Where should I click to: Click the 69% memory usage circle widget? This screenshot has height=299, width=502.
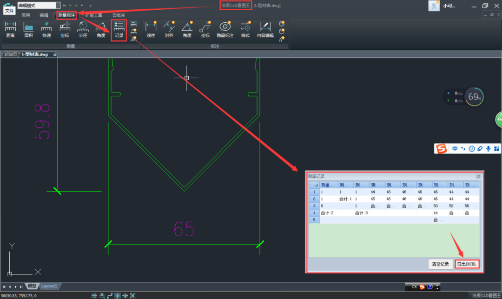tap(474, 97)
